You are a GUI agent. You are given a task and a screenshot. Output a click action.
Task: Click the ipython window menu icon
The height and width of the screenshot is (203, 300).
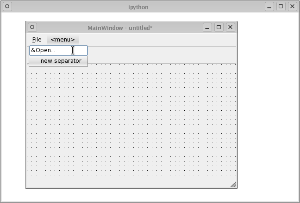pos(7,6)
